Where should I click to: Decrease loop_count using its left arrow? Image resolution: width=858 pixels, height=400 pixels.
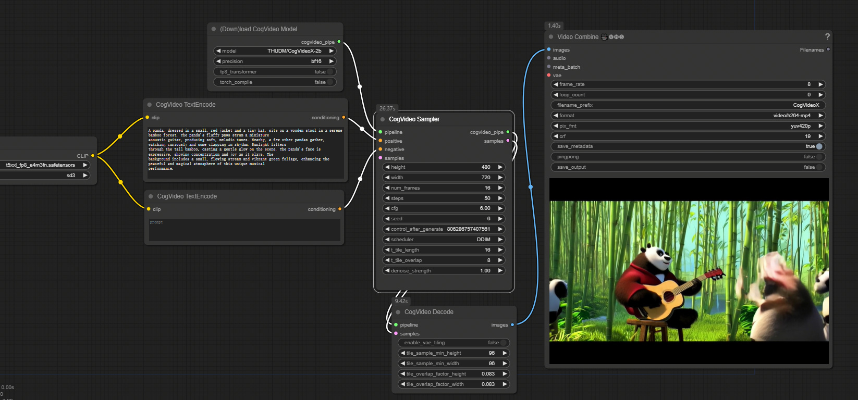pos(556,95)
